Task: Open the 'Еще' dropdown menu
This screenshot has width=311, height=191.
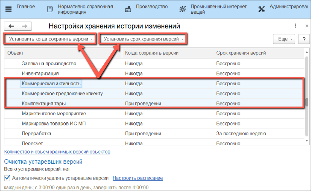Action: [284, 39]
